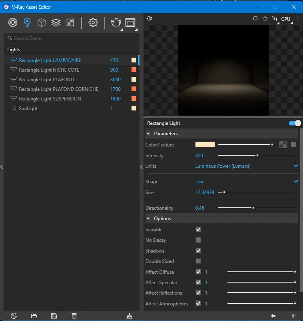Click the gray texture toggle square
Screen dimensions: 303x321
point(293,144)
